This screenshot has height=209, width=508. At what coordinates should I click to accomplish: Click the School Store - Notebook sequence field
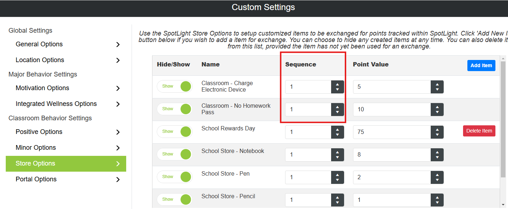(308, 155)
